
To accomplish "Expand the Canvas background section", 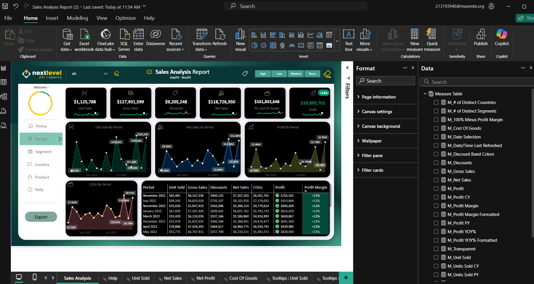I will [x=381, y=126].
